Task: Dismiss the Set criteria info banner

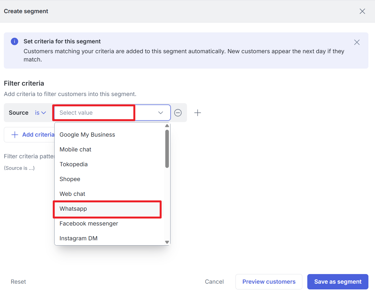Action: tap(357, 42)
